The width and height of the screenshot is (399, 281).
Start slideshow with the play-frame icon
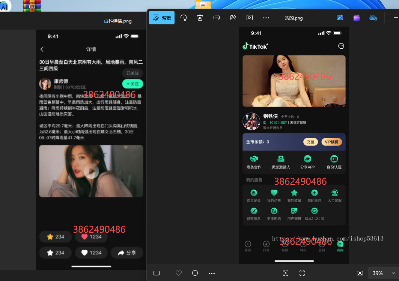[x=250, y=18]
